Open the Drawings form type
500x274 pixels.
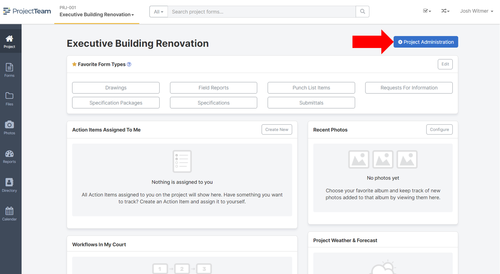(x=116, y=88)
